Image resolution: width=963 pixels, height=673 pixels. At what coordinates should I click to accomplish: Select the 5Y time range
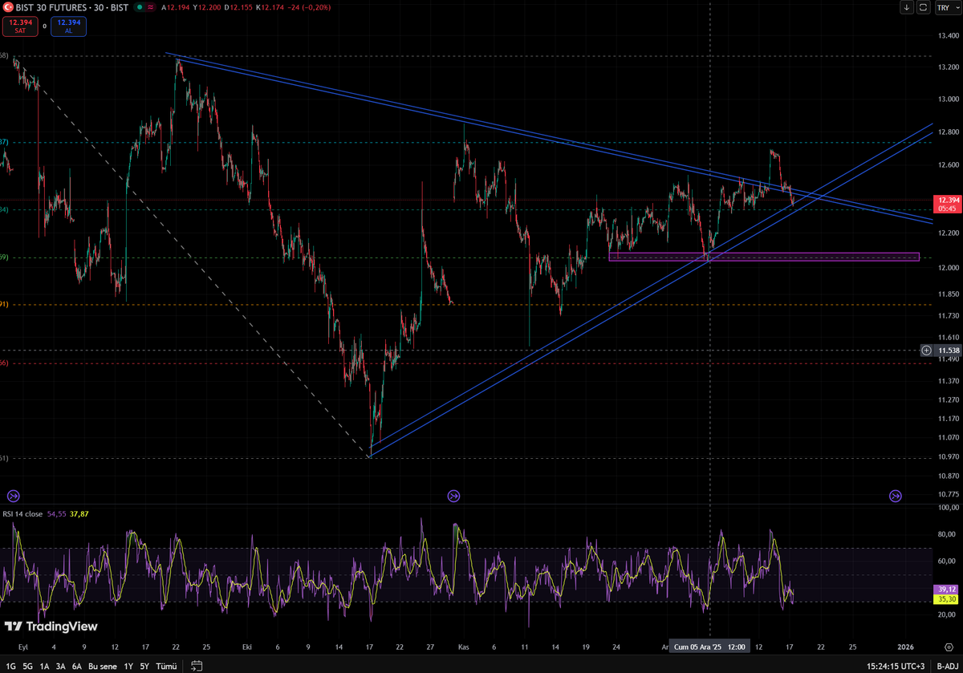point(144,666)
